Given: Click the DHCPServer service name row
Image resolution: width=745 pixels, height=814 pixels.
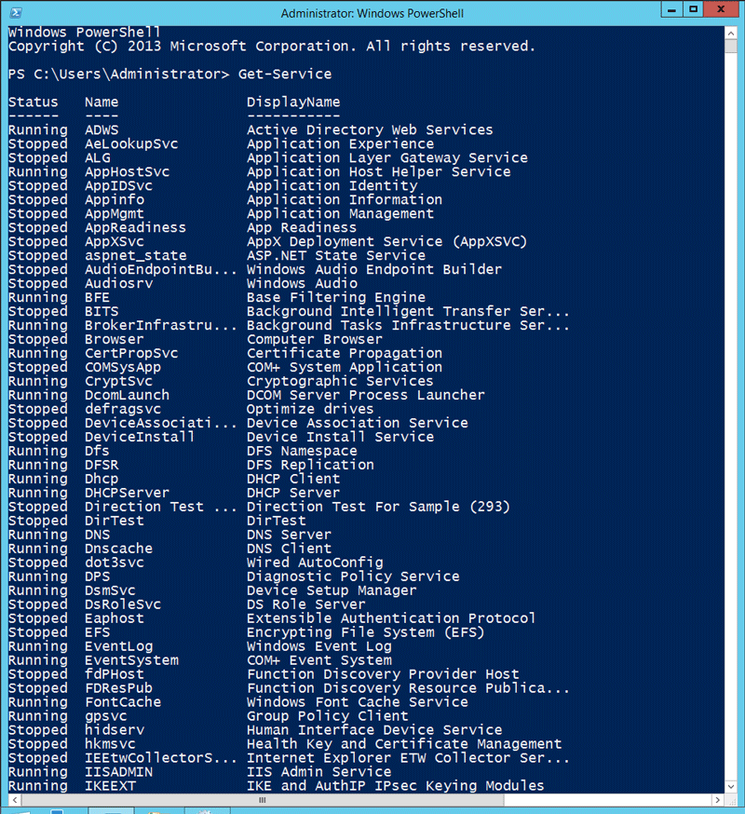Looking at the screenshot, I should (127, 493).
